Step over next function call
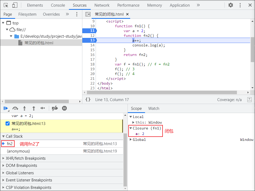This screenshot has height=191, width=255. (15, 108)
